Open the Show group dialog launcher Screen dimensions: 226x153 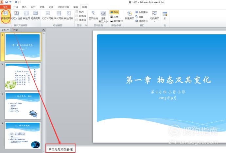point(86,25)
